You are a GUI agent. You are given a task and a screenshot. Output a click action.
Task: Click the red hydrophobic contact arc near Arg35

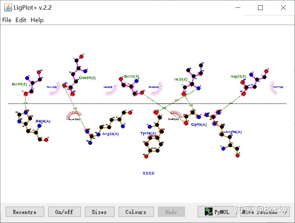point(74,115)
